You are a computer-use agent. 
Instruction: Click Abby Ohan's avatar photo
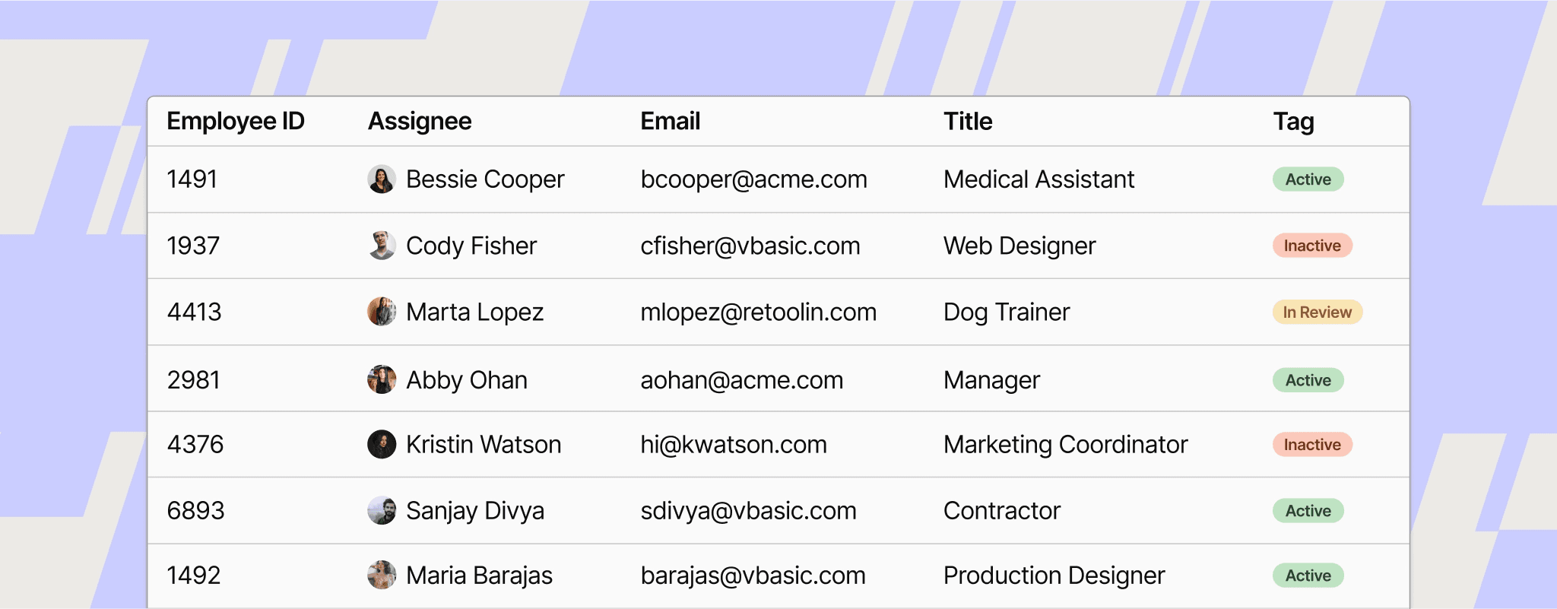(382, 379)
